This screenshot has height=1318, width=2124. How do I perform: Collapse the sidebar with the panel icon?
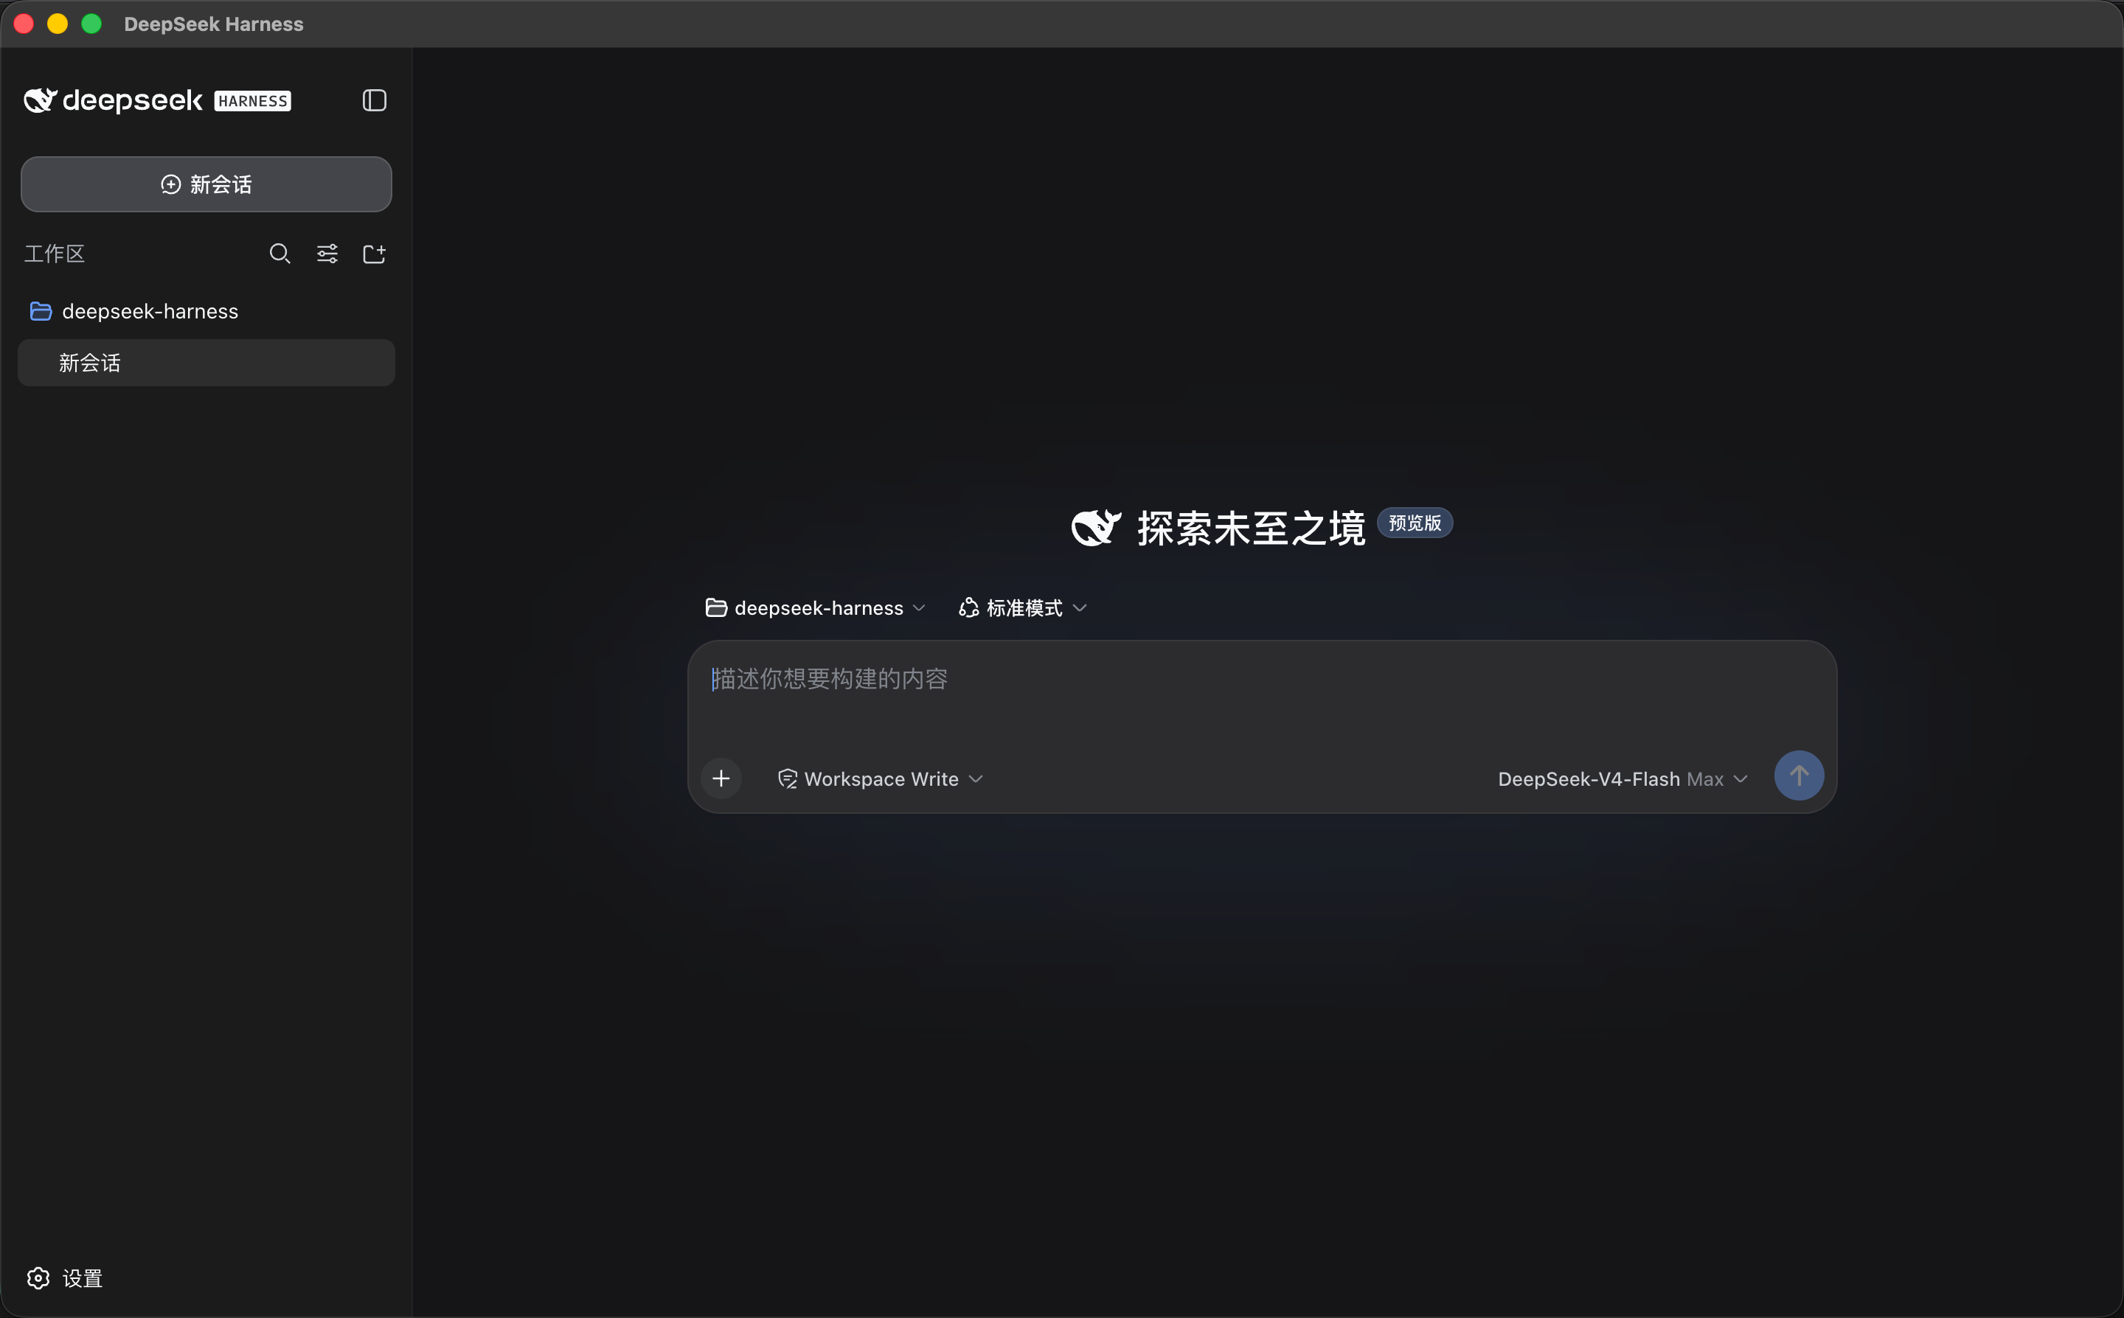point(374,100)
